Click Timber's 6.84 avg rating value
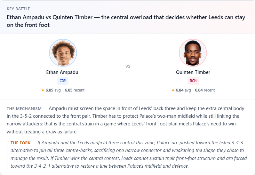This screenshot has width=255, height=175. click(x=183, y=90)
